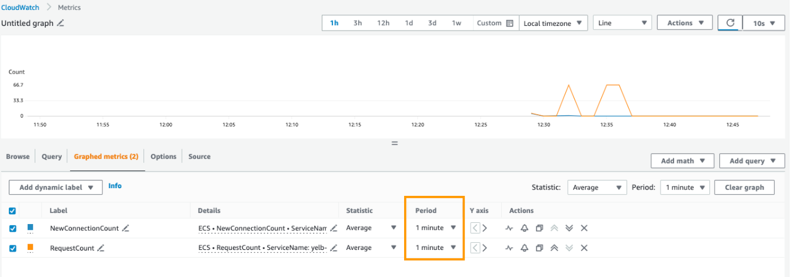Toggle the select all metrics checkbox
790x277 pixels.
tap(13, 211)
